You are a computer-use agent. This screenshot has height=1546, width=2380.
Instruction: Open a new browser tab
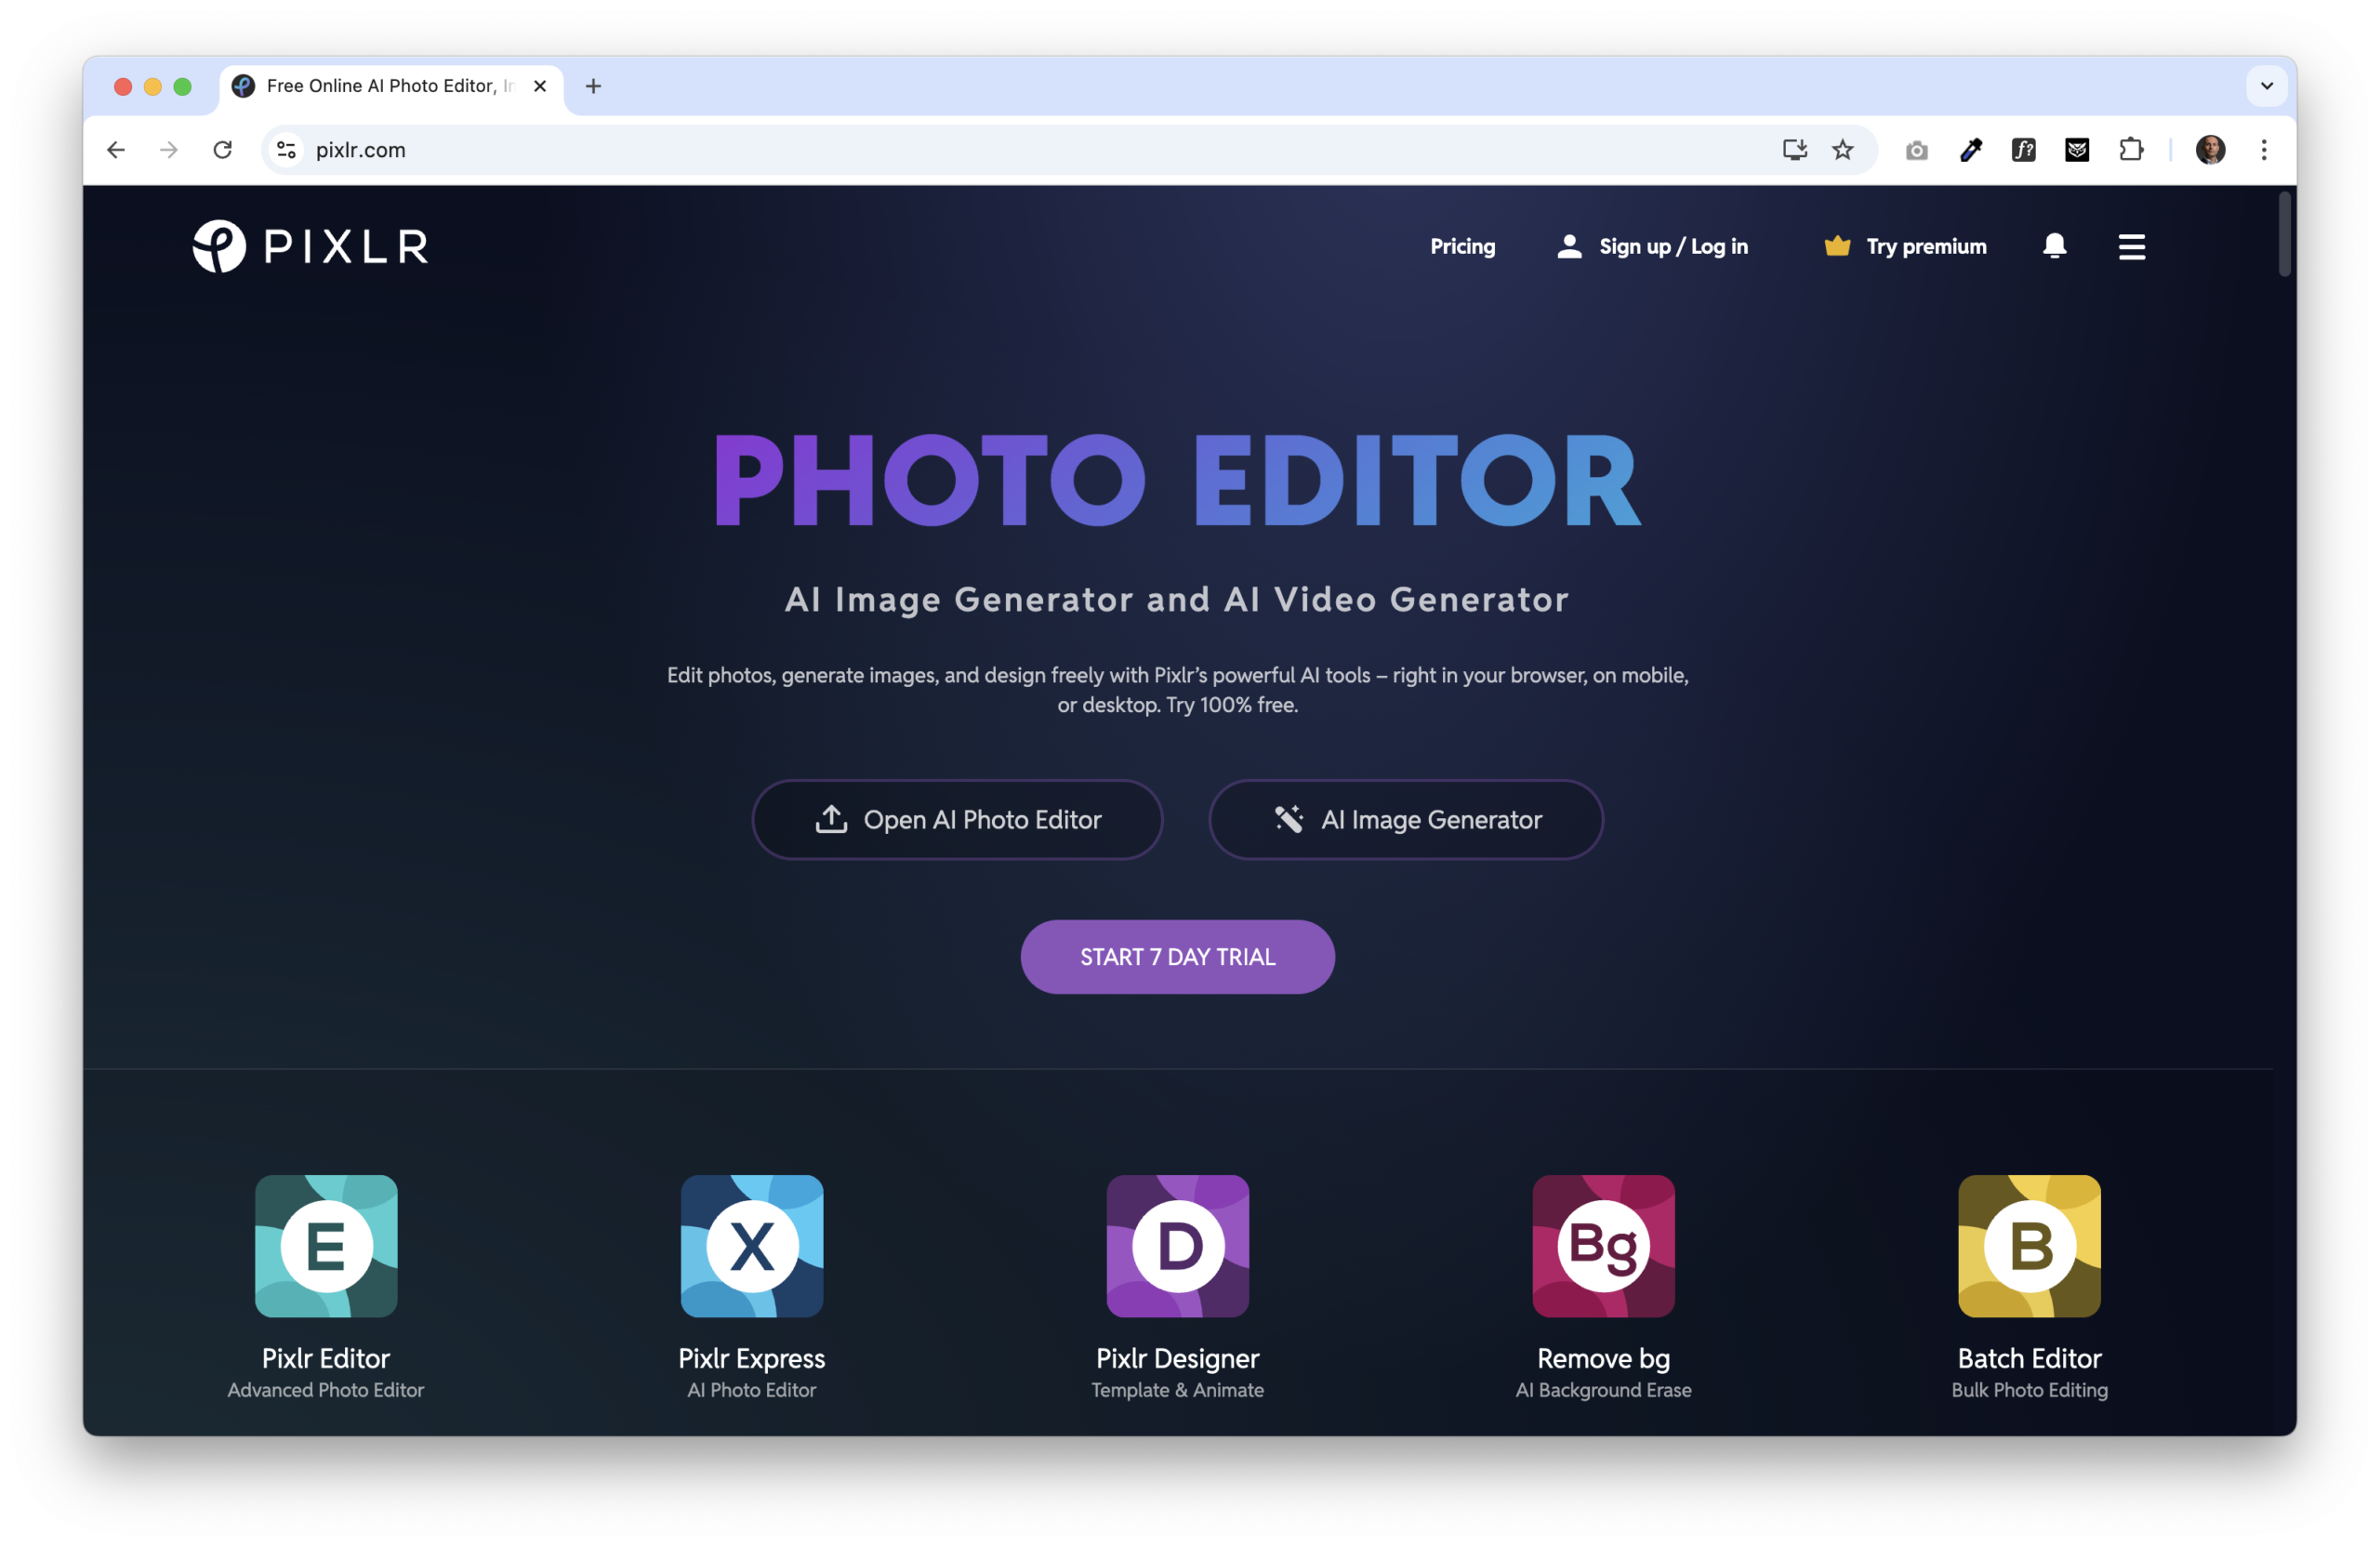[593, 86]
